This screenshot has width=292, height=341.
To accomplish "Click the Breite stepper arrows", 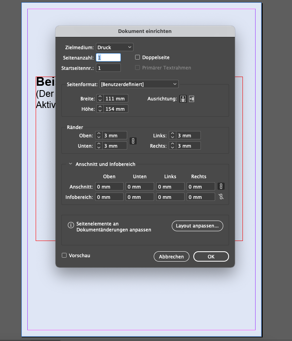I will pyautogui.click(x=100, y=98).
